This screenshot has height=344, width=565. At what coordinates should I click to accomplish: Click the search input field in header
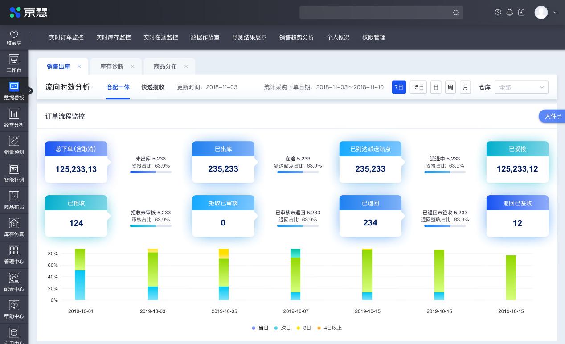pyautogui.click(x=377, y=12)
